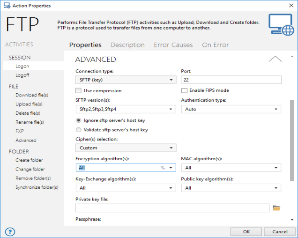298x238 pixels.
Task: Collapse the ADVANCED section chevron
Action: (275, 59)
